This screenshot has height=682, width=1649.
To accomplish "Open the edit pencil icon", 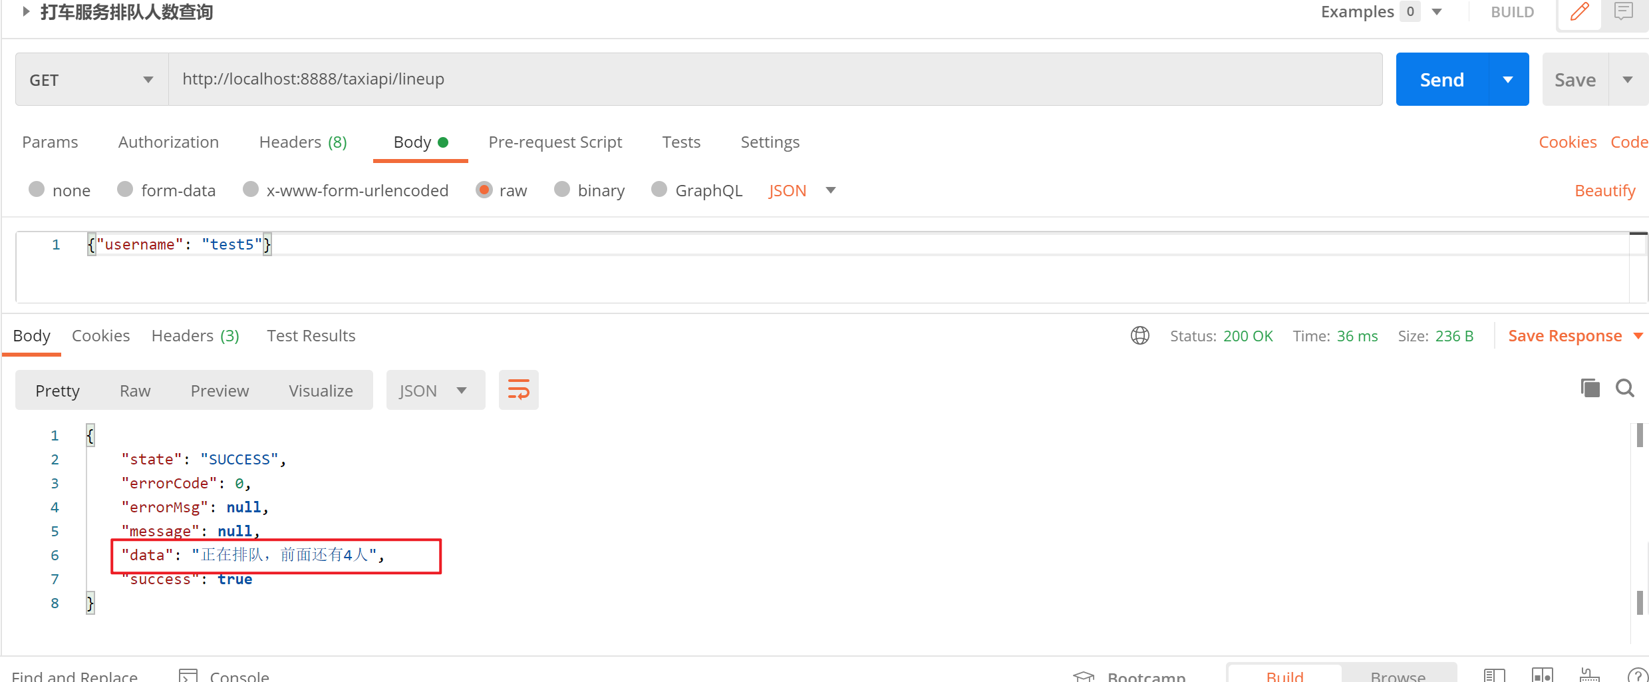I will (x=1580, y=13).
